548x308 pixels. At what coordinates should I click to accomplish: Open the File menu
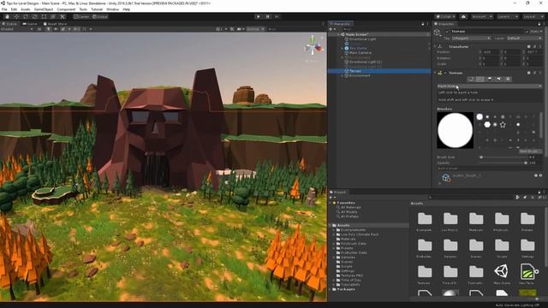[4, 9]
